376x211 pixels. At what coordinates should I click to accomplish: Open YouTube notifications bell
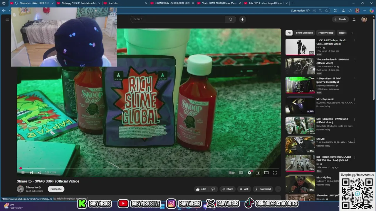pyautogui.click(x=354, y=19)
